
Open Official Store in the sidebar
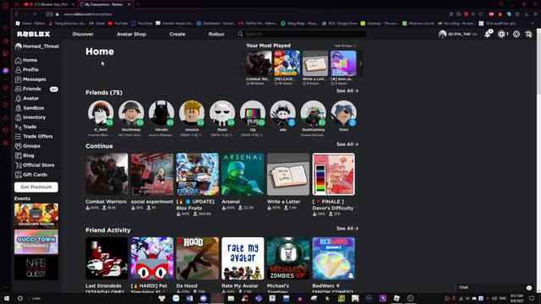pos(35,166)
